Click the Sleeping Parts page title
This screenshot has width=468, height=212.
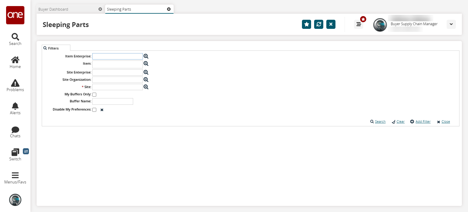[66, 25]
